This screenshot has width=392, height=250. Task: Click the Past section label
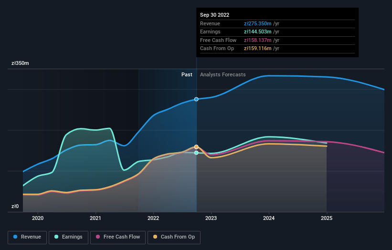click(187, 75)
